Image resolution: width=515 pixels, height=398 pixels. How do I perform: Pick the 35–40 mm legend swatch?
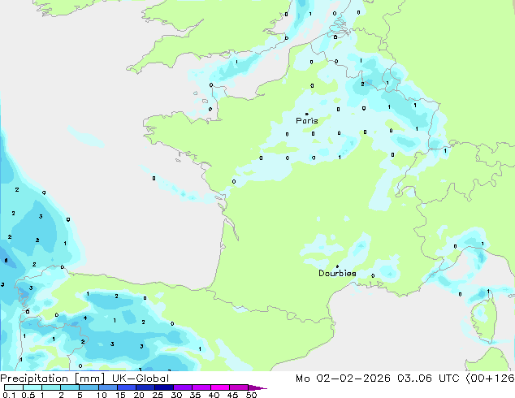click(x=201, y=387)
